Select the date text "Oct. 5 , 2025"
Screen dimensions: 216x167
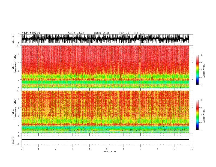[x=76, y=33]
